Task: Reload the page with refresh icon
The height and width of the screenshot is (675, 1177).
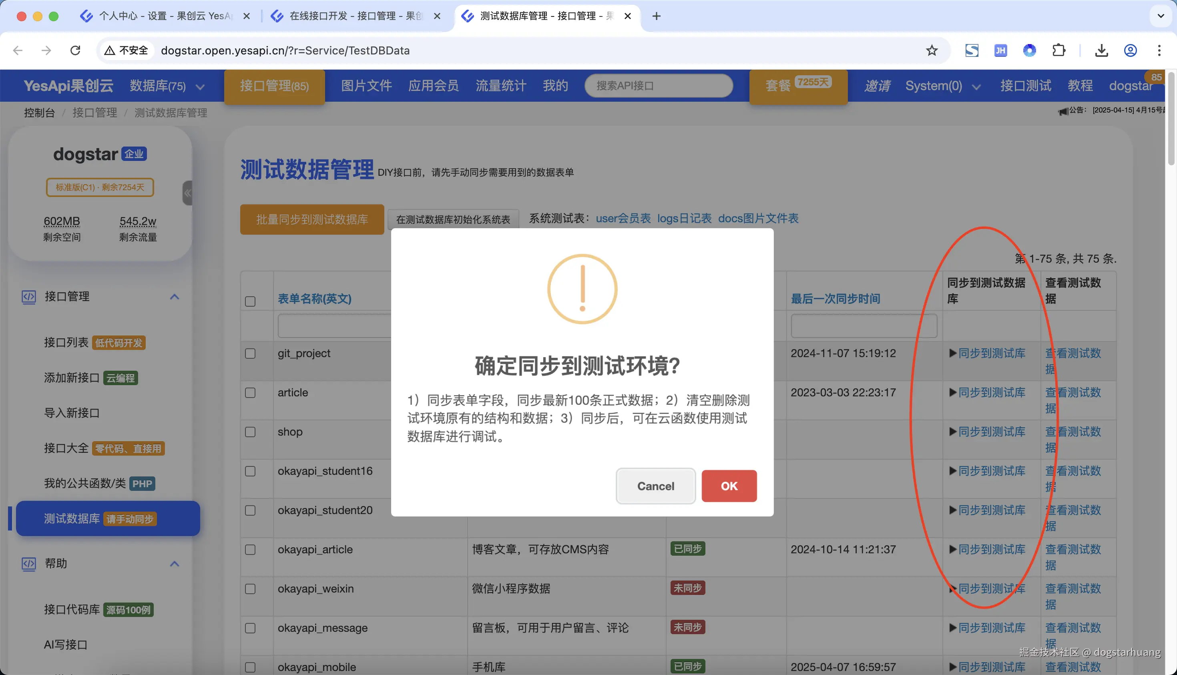Action: point(75,50)
